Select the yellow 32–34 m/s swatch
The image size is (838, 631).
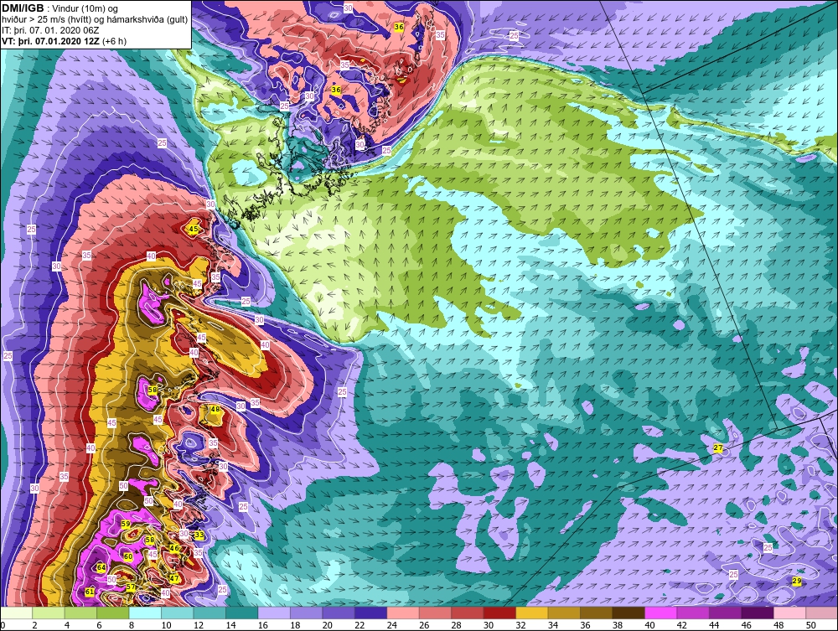tap(532, 613)
